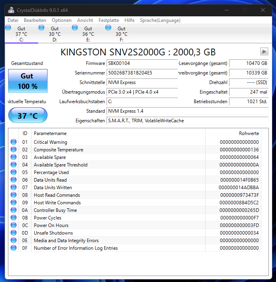This screenshot has height=282, width=276.
Task: Click the Firmware value field
Action: [142, 63]
